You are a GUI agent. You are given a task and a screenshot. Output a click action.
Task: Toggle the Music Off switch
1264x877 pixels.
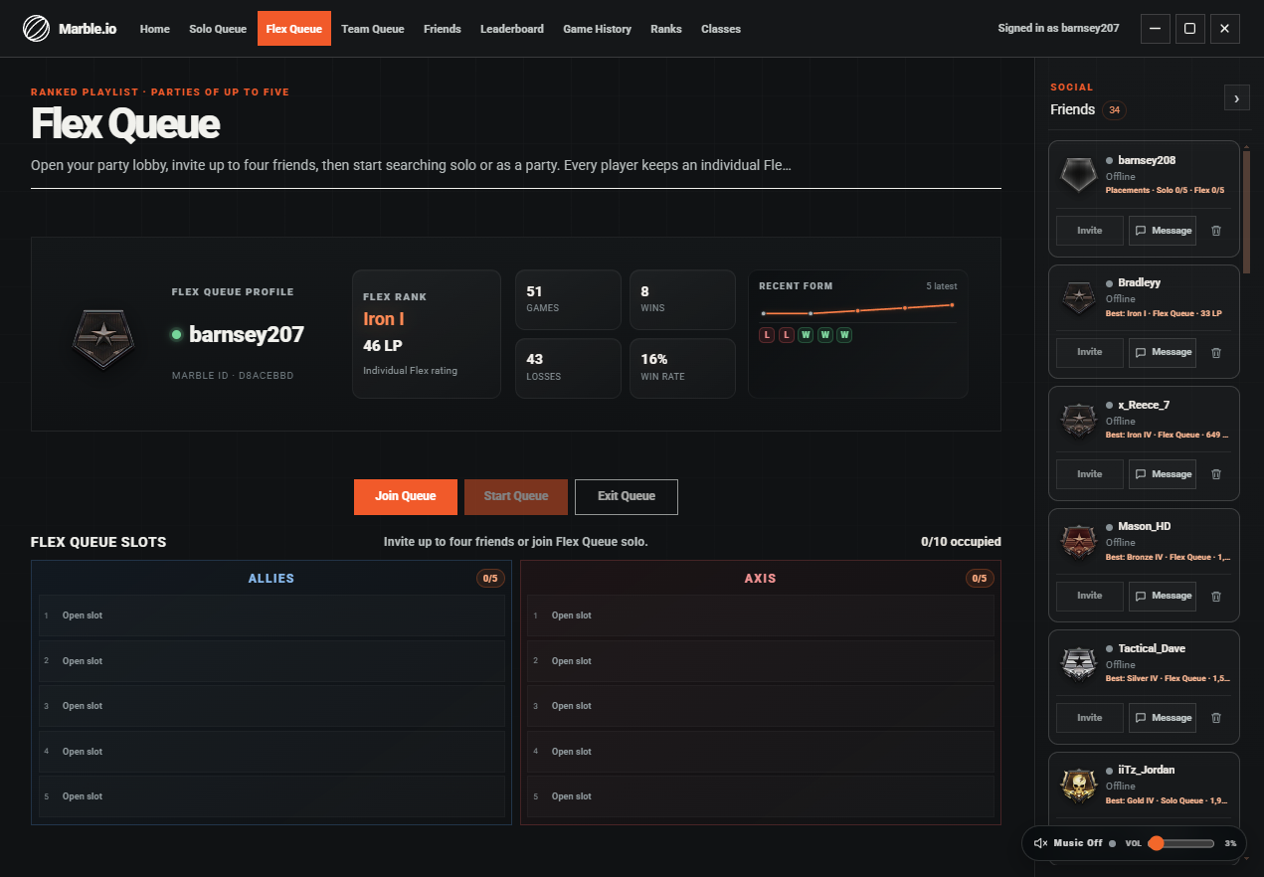[x=1075, y=843]
